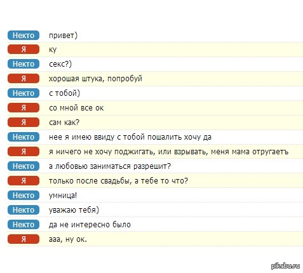Viewport: 303px width, 273px height.
Task: Click the message text 'умница!'
Action: pos(63,196)
